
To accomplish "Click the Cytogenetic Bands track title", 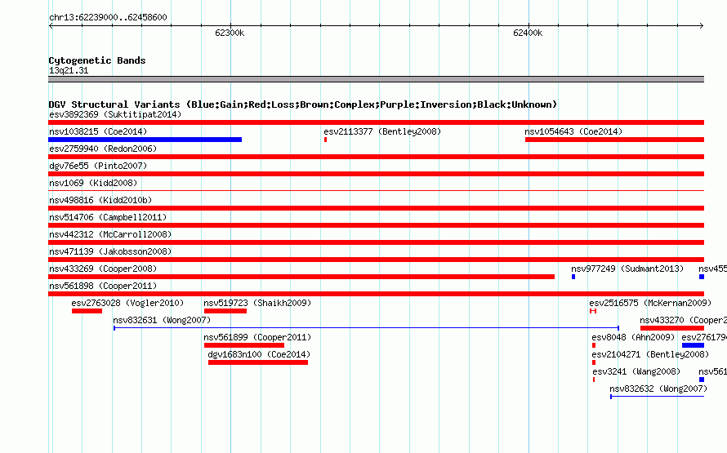I will click(x=97, y=60).
